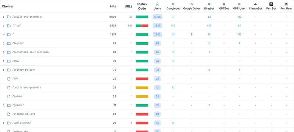The image size is (294, 132).
Task: Sort by the Hits column header
Action: coord(113,6)
